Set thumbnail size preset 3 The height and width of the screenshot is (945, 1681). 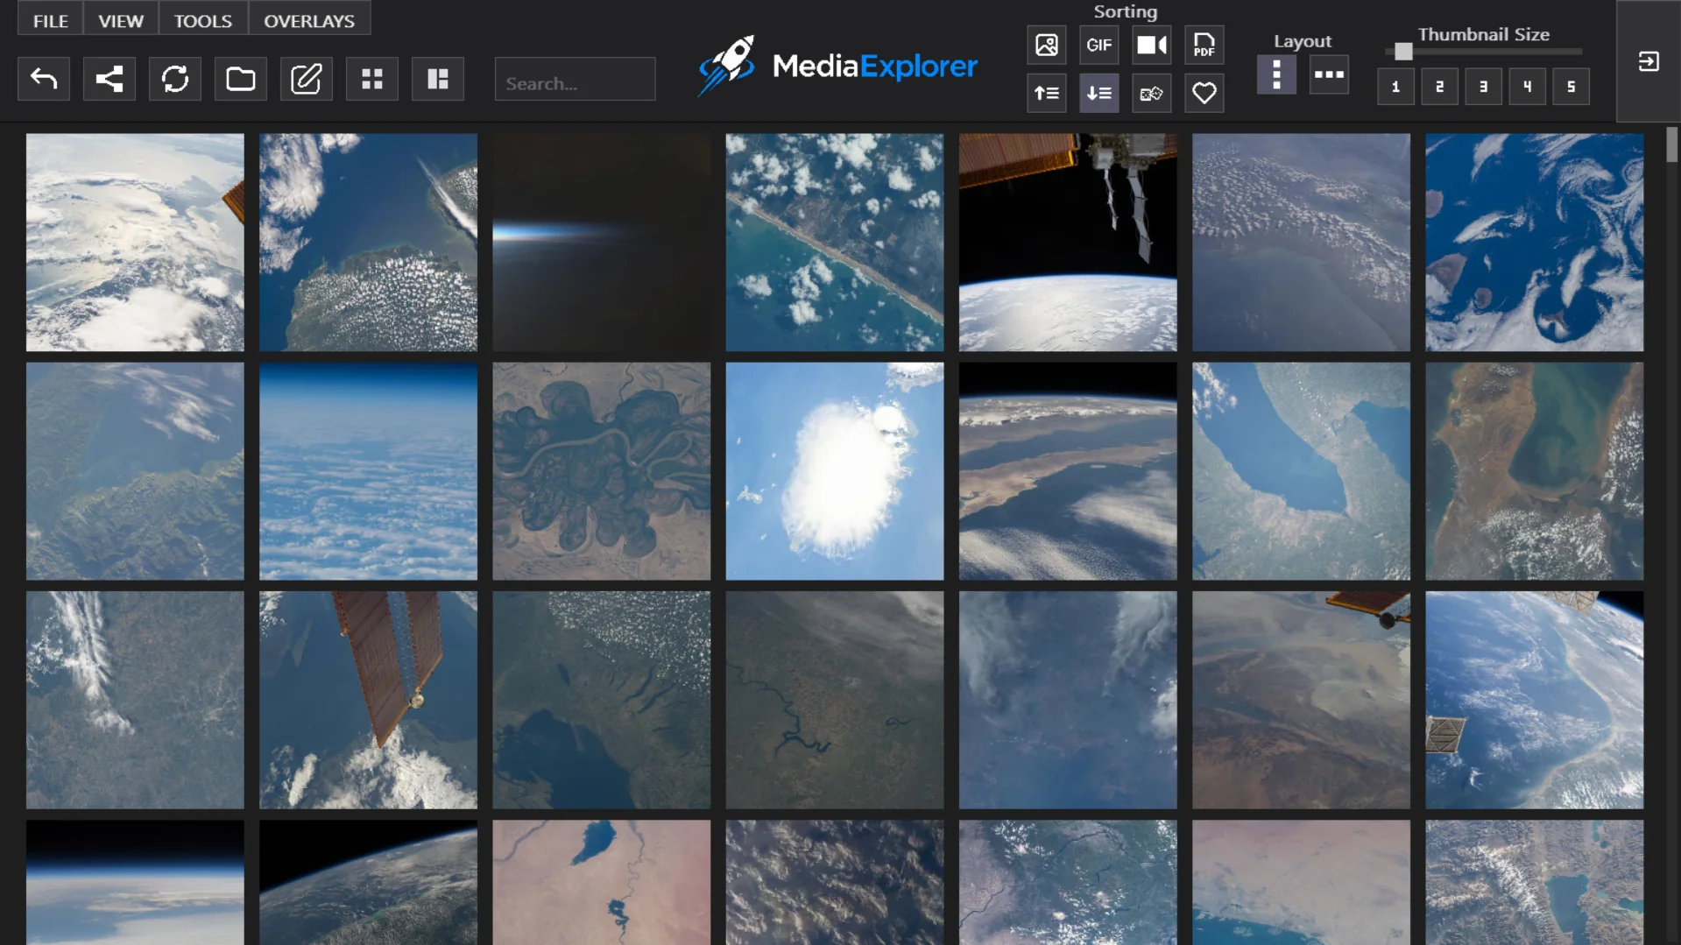click(x=1483, y=87)
